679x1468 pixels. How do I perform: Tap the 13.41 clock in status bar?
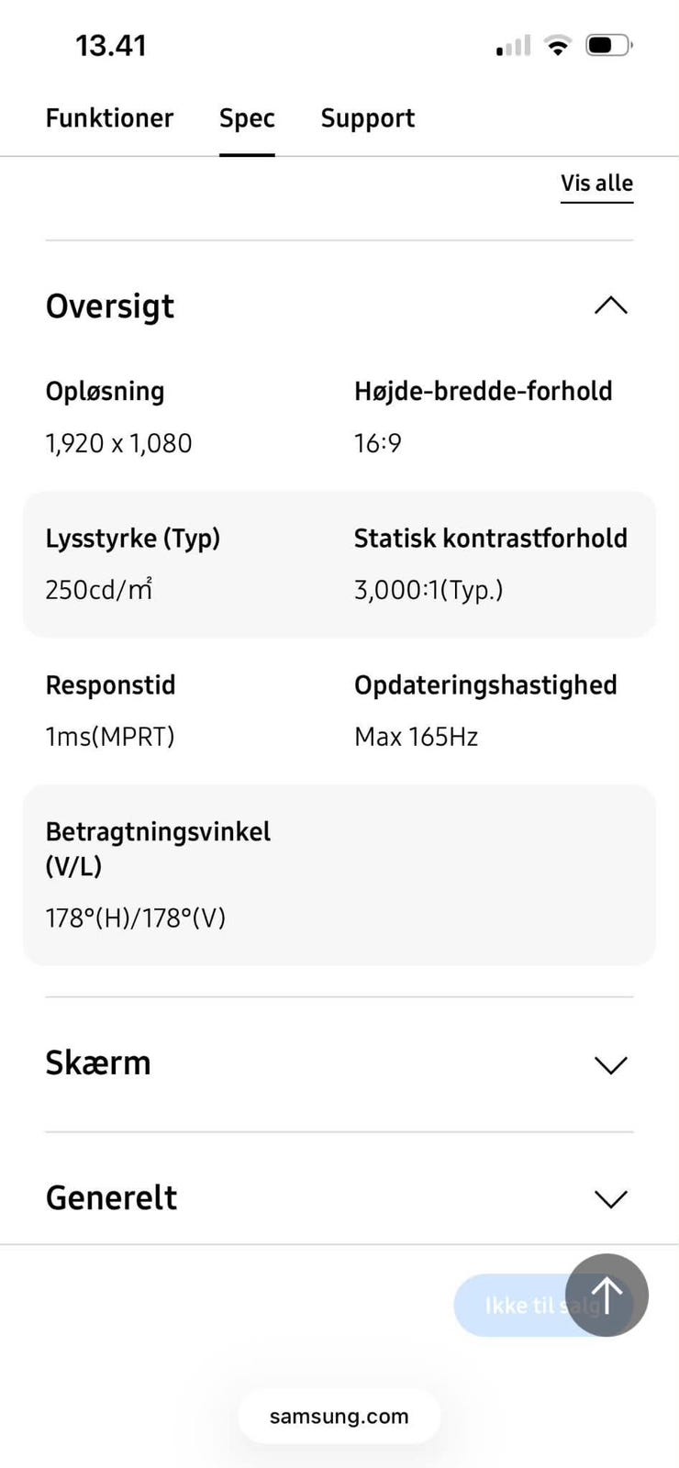tap(111, 45)
